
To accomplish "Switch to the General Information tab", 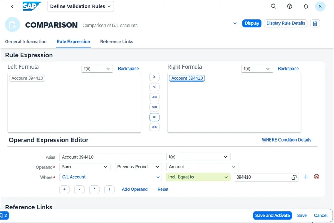I will [26, 42].
